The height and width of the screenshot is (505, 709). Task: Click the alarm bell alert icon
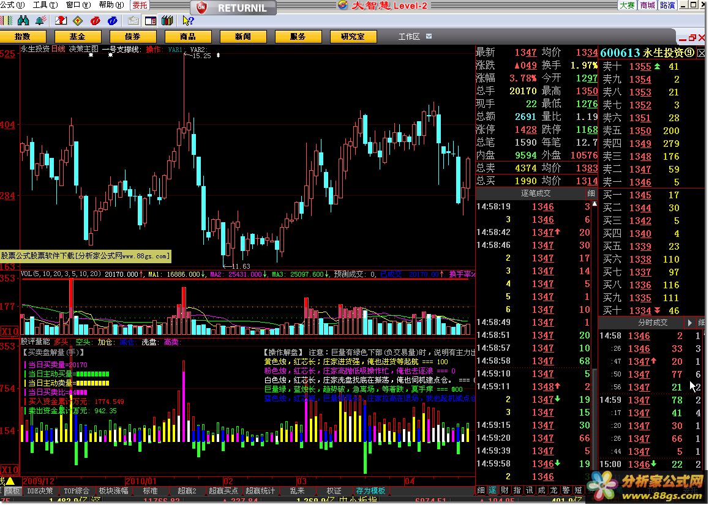(x=40, y=21)
